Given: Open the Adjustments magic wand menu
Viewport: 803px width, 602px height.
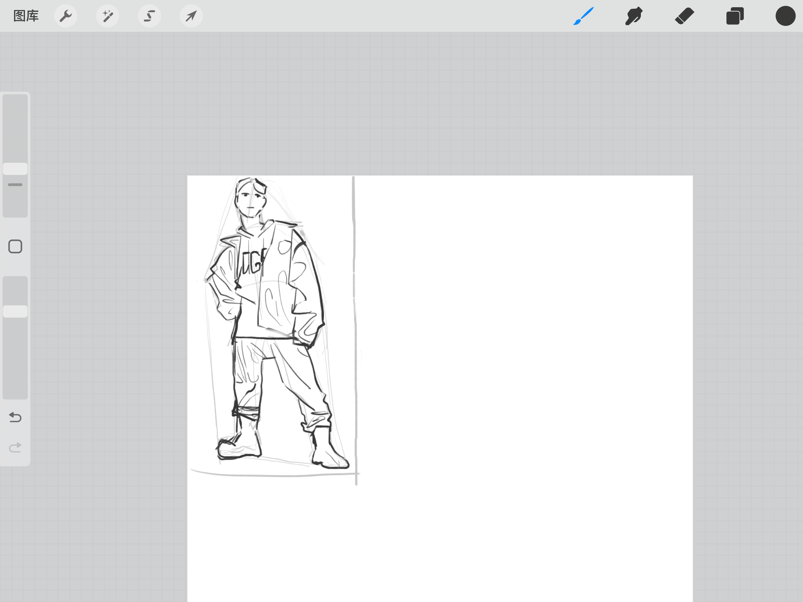Looking at the screenshot, I should pos(108,16).
